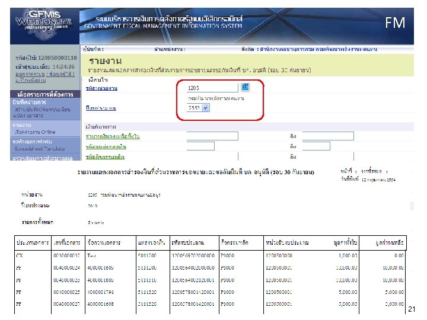The image size is (427, 320).
Task: Click the FM label in the banner
Action: click(x=395, y=23)
